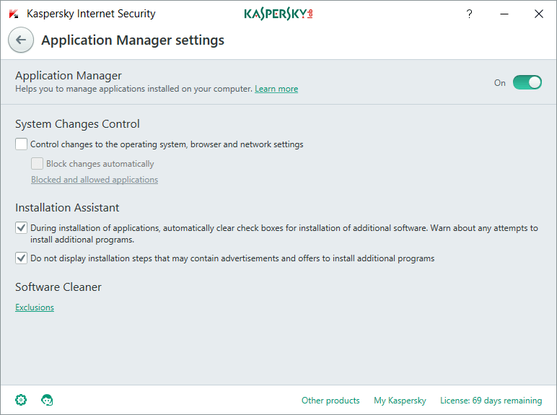
Task: Click the question mark help icon
Action: [469, 14]
